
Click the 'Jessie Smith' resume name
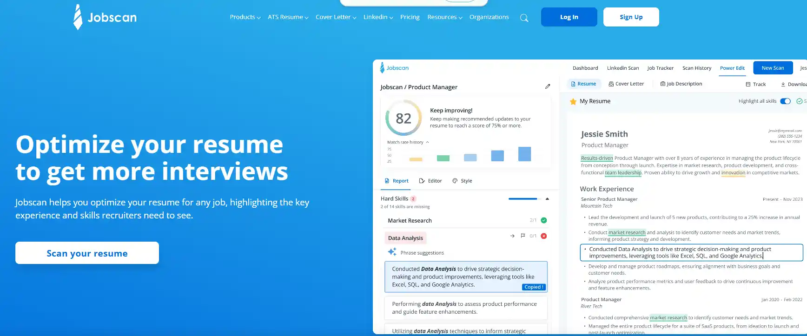click(x=604, y=134)
